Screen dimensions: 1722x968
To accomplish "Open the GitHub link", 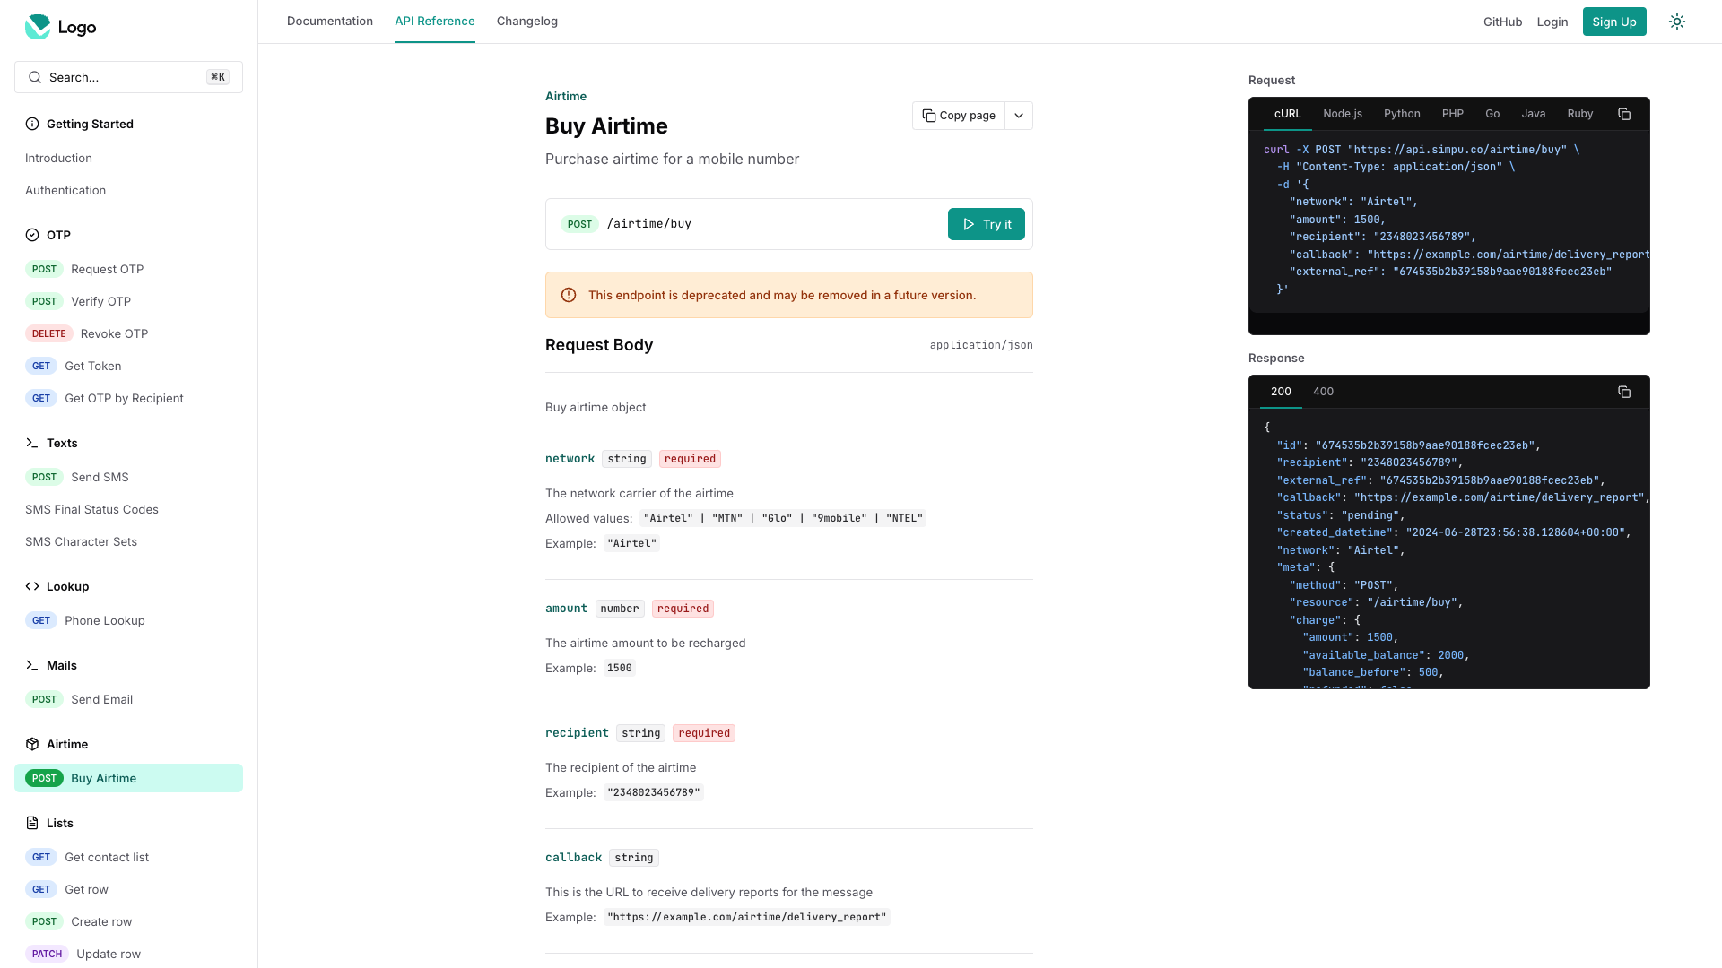I will [1502, 22].
